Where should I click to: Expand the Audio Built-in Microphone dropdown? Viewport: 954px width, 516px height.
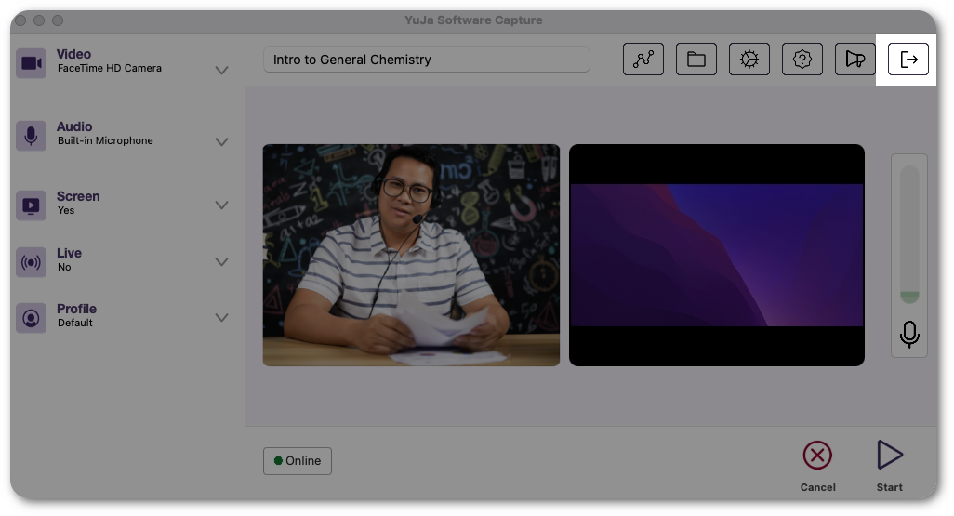coord(221,142)
